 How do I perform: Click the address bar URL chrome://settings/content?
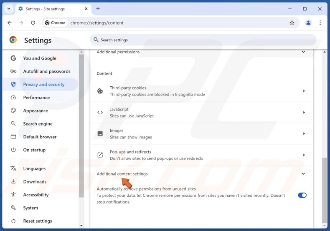click(x=97, y=23)
